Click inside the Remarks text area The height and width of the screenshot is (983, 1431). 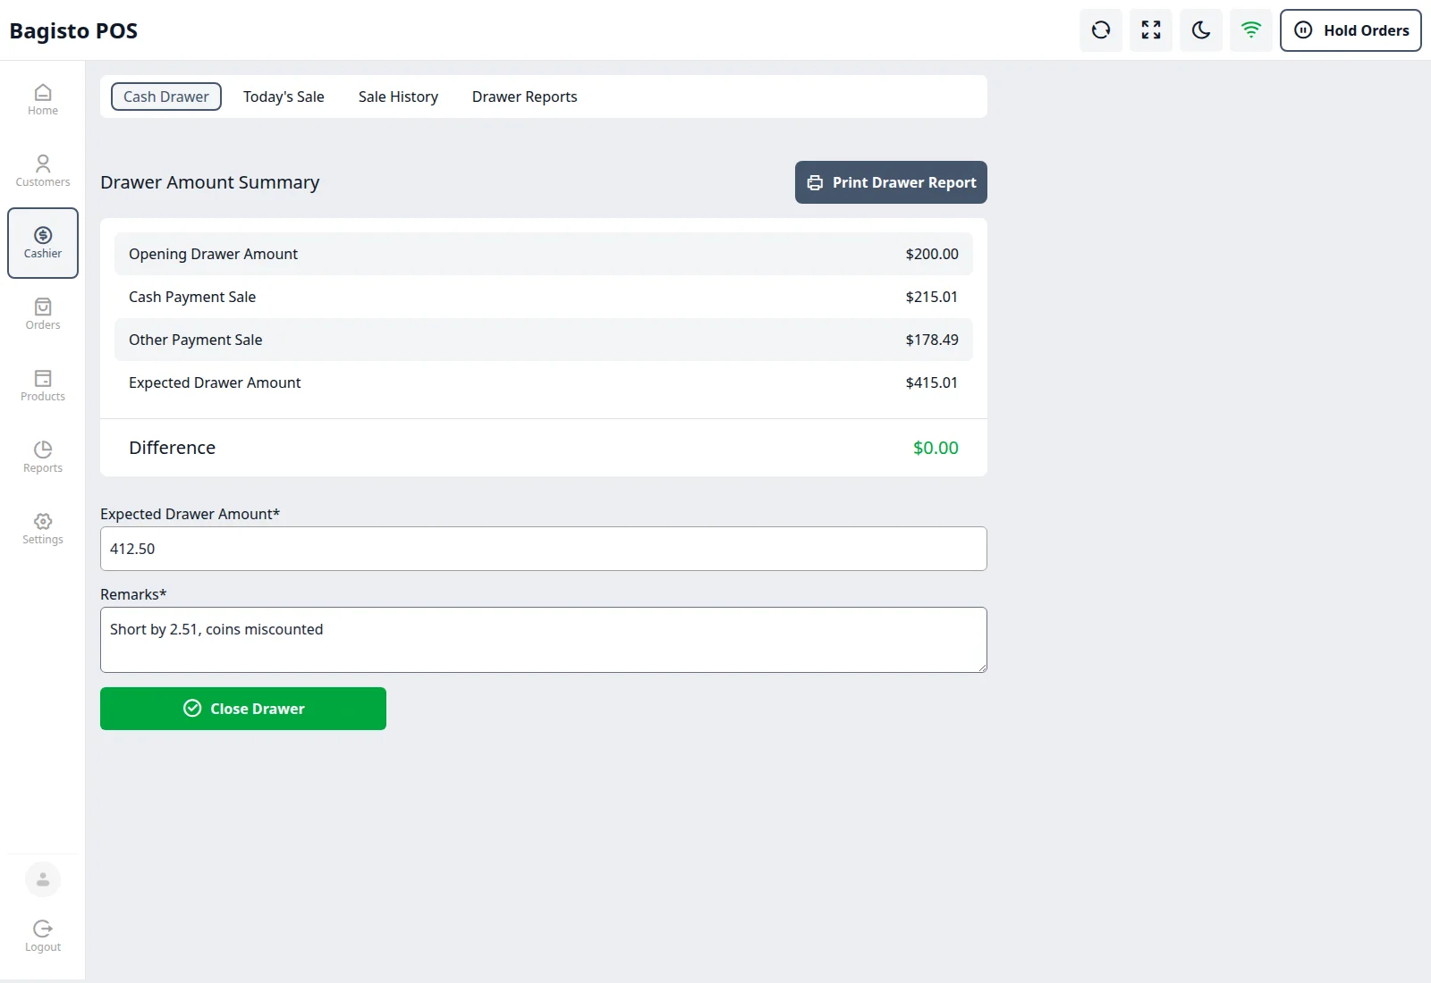(x=544, y=640)
